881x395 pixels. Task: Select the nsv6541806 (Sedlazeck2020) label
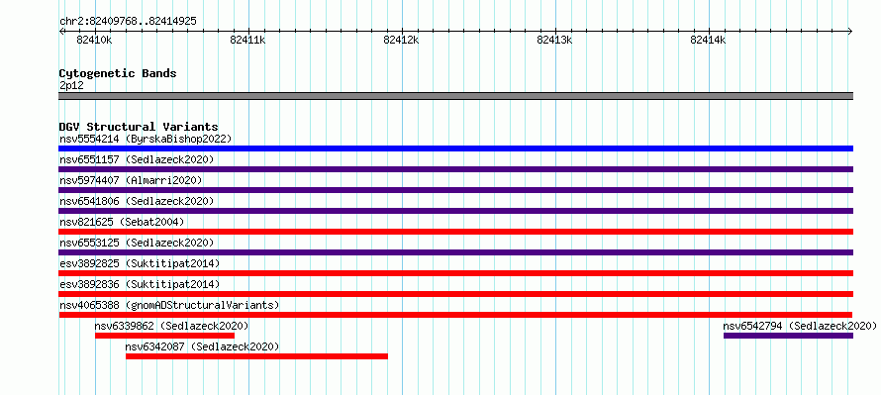pos(137,201)
